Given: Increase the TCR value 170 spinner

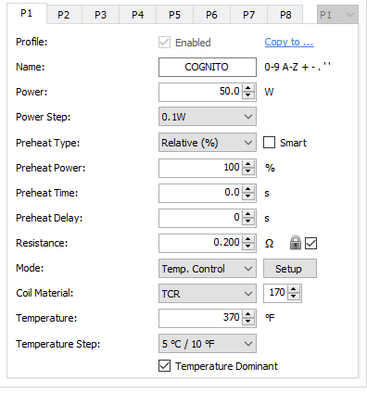Looking at the screenshot, I should click(294, 289).
